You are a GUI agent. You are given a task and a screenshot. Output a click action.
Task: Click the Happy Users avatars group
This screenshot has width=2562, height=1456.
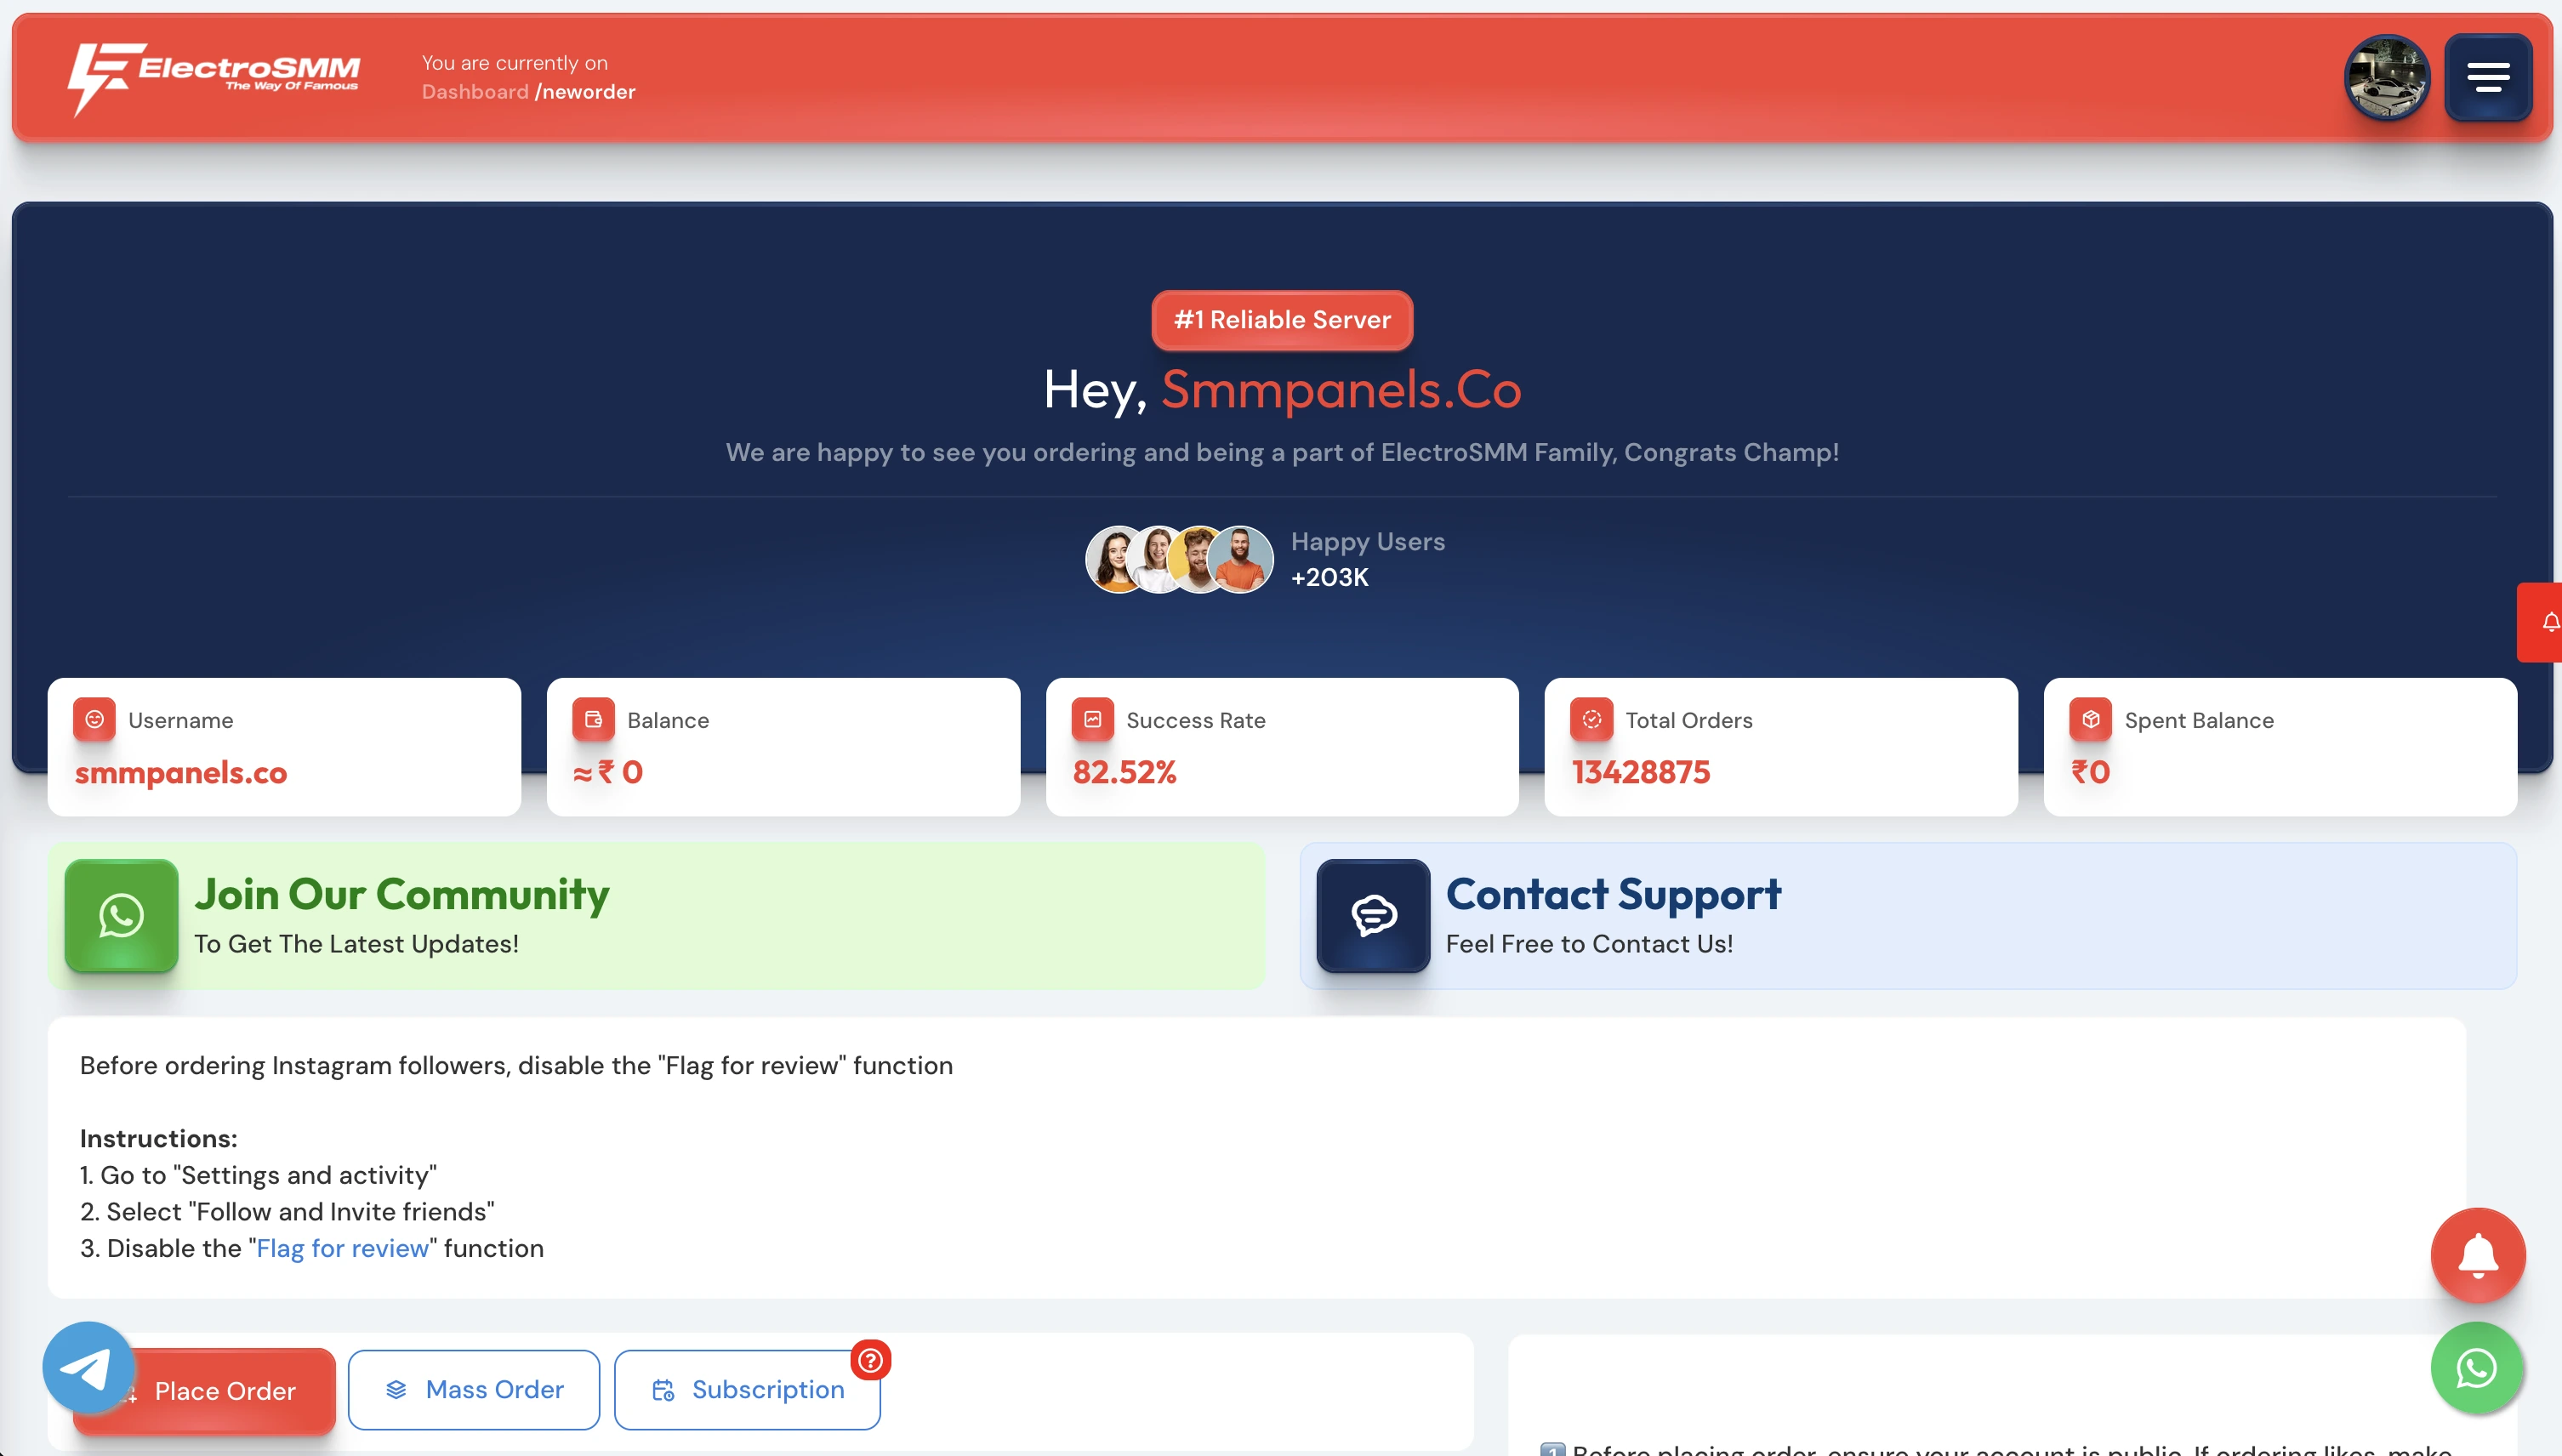1179,559
